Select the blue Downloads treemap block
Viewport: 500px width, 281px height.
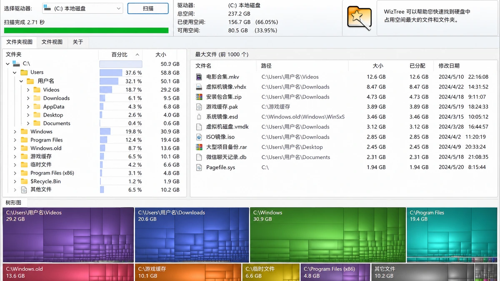point(192,235)
